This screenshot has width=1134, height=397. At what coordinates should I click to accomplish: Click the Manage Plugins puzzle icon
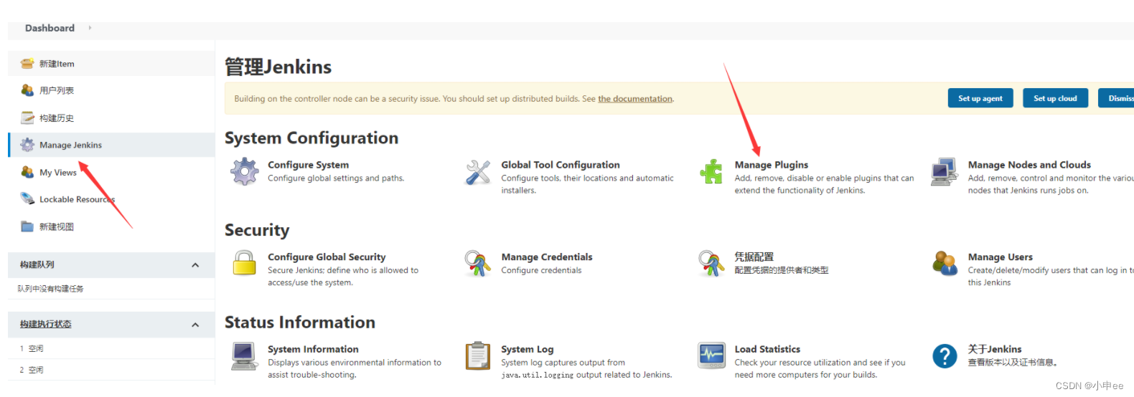click(x=711, y=172)
